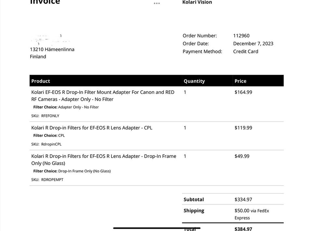Viewport: 312px width, 231px height.
Task: Click the order date December 7, 2023
Action: click(x=253, y=44)
